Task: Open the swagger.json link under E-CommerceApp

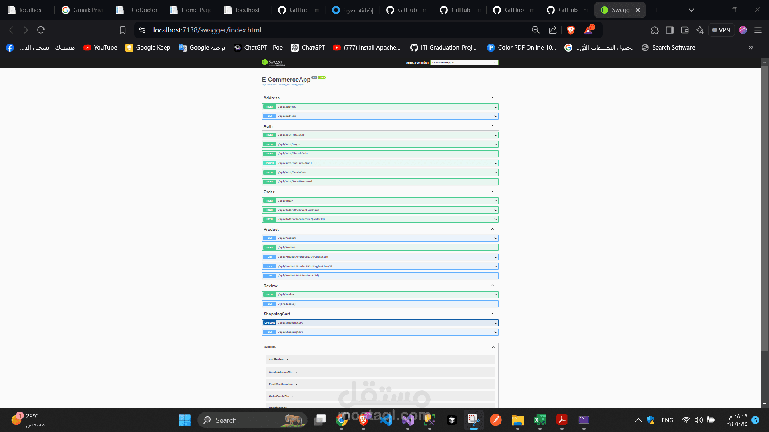Action: [283, 84]
